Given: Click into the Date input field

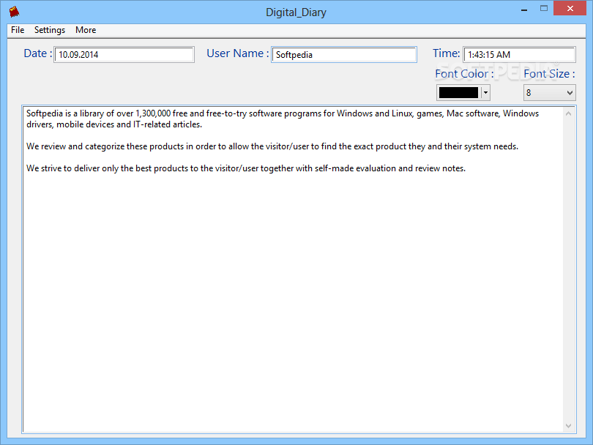Looking at the screenshot, I should click(124, 54).
